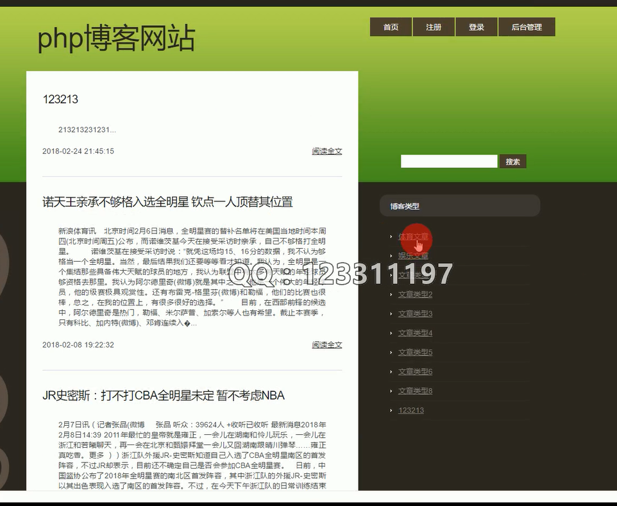Focus the blog search input field
Screen dimensions: 617x506
(449, 162)
